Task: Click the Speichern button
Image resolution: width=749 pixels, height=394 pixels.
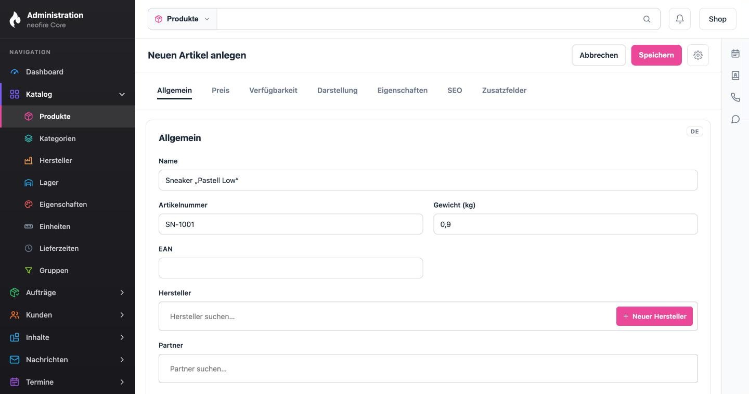Action: point(656,55)
